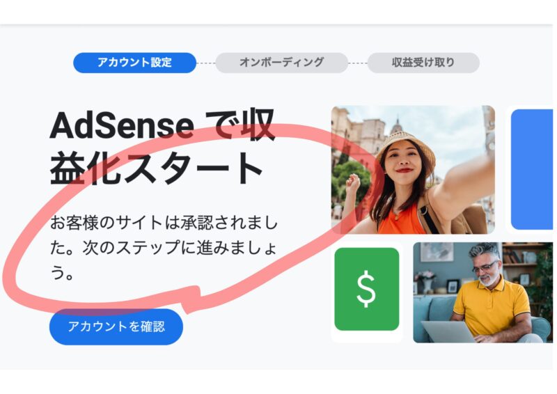Image resolution: width=557 pixels, height=394 pixels.
Task: Click the AdSense word in the heading
Action: (x=122, y=126)
